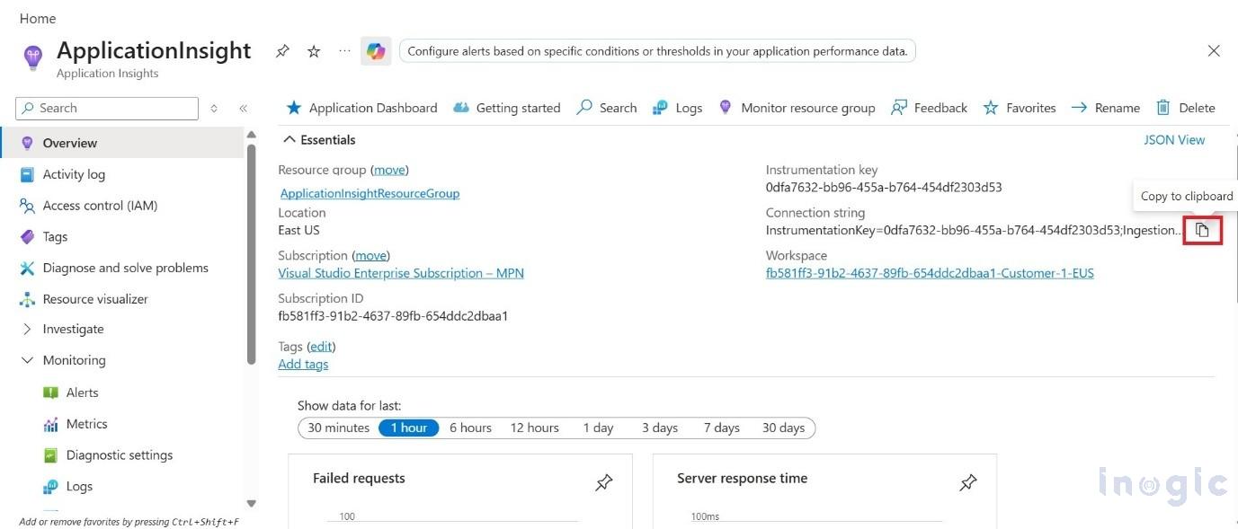
Task: Open the Customer-1-EUS workspace link
Action: pos(930,273)
